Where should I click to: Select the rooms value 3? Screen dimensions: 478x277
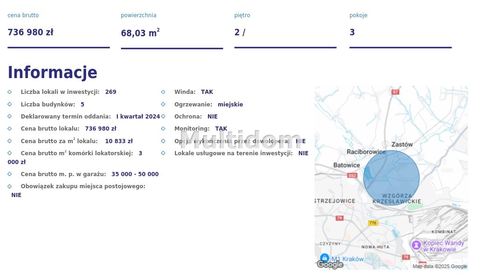click(352, 32)
